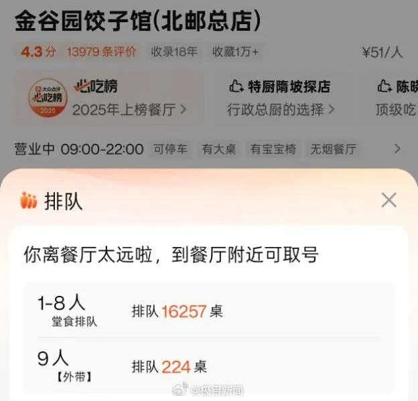Tap the 4.3分 rating score
Screen dimensions: 418x401
pyautogui.click(x=39, y=52)
